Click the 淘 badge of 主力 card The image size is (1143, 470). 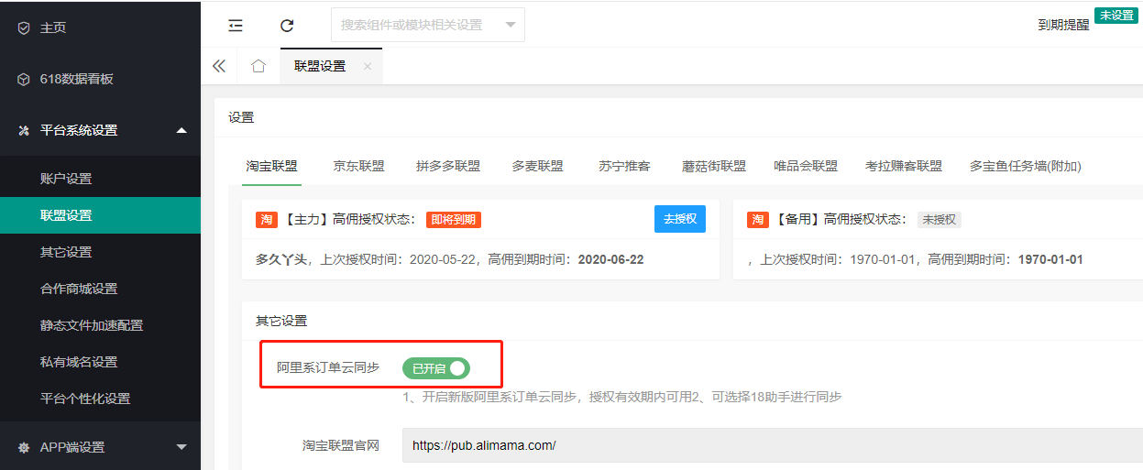pos(266,220)
